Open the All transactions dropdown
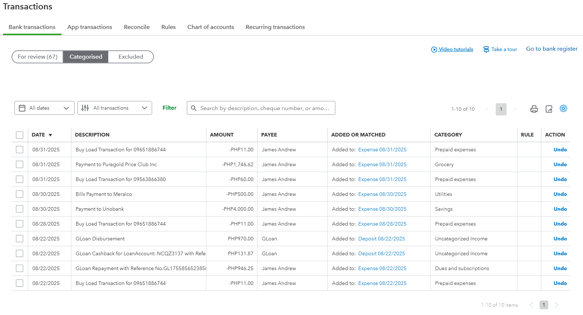This screenshot has width=583, height=315. (x=144, y=108)
